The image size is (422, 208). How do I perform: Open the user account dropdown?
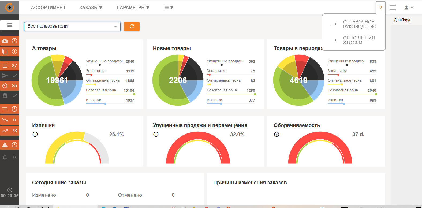click(x=409, y=8)
